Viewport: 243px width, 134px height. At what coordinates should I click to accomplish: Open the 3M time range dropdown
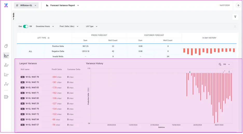226,64
